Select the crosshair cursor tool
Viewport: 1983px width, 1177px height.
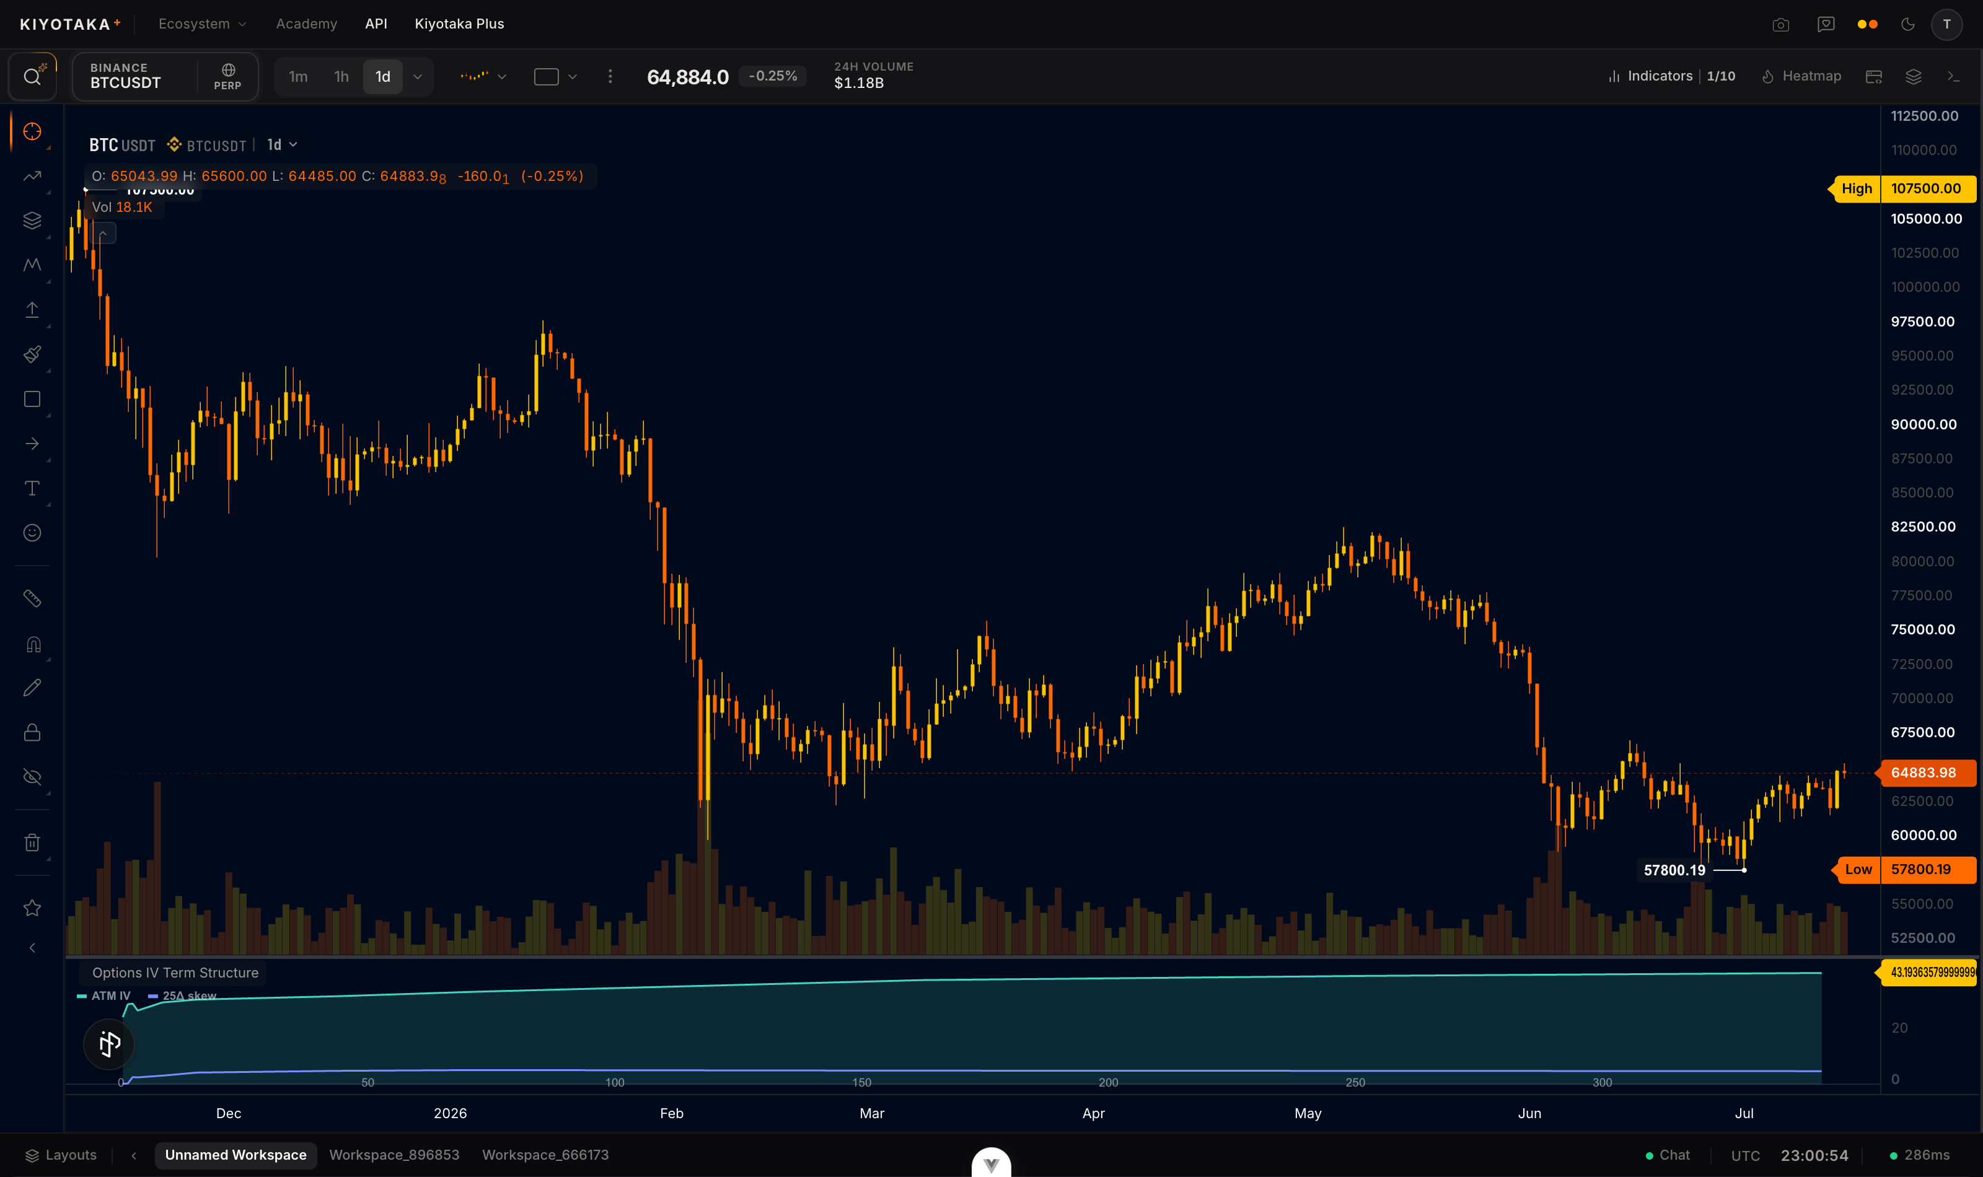[32, 132]
